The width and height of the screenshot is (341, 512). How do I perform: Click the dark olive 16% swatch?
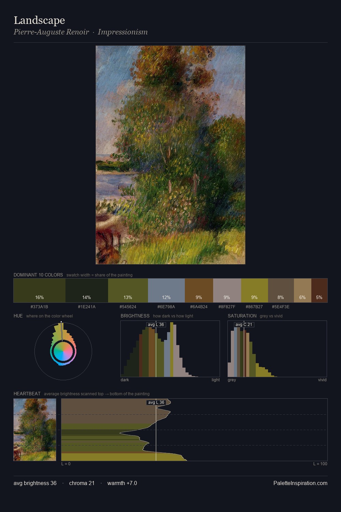pos(40,290)
